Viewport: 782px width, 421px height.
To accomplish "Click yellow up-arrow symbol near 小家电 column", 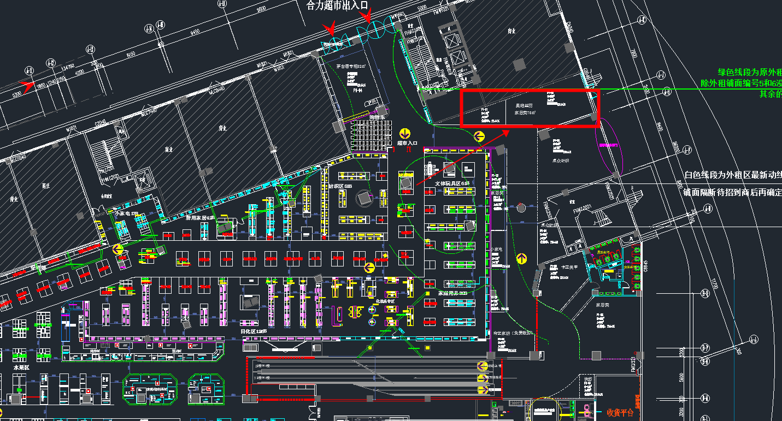I will [522, 258].
